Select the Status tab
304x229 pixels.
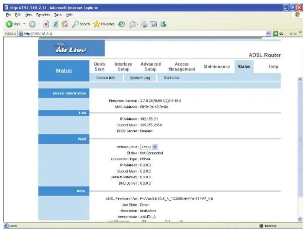click(x=244, y=67)
